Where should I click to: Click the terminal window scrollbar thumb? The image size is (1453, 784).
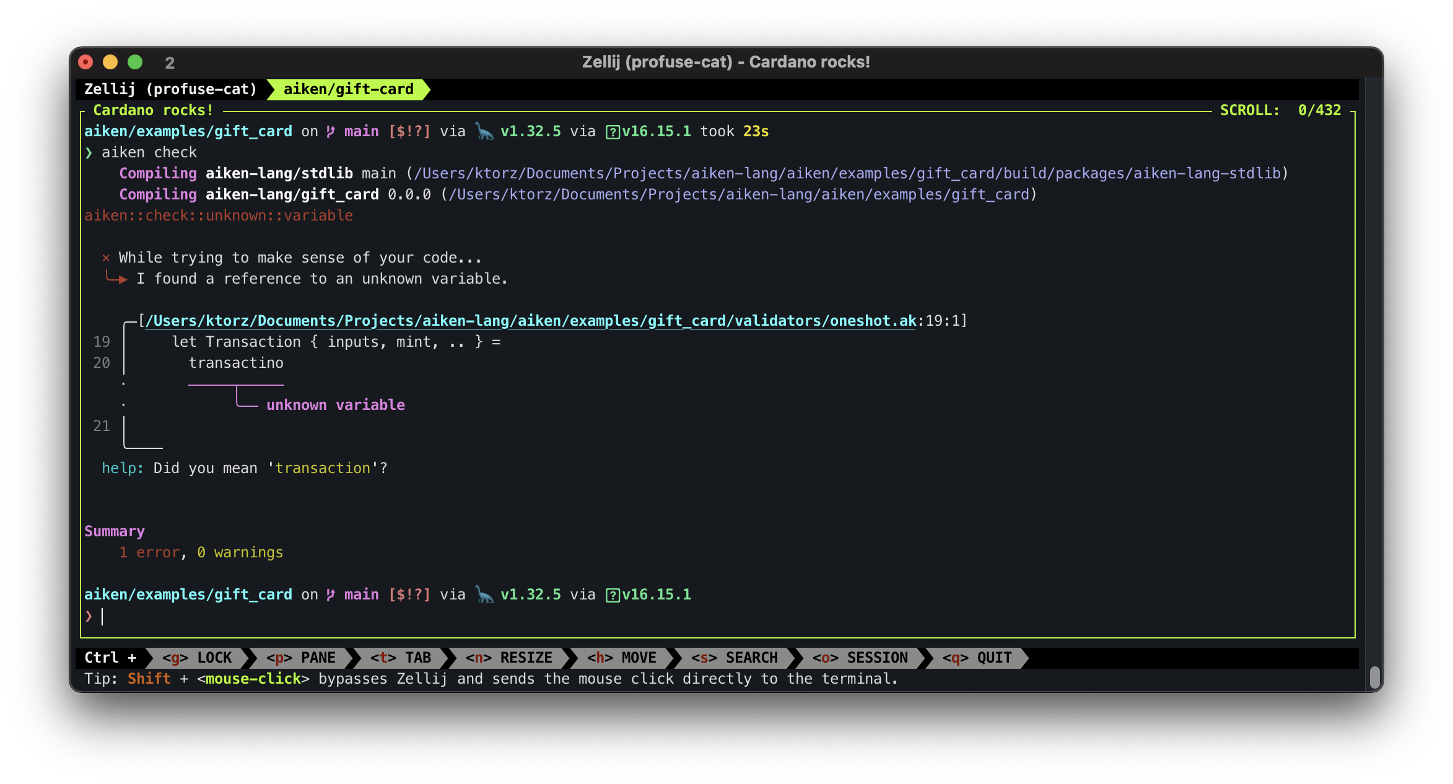pos(1374,677)
